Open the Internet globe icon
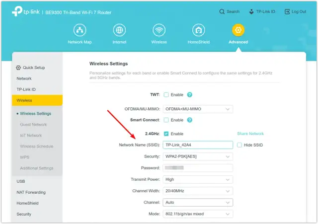 [x=119, y=30]
